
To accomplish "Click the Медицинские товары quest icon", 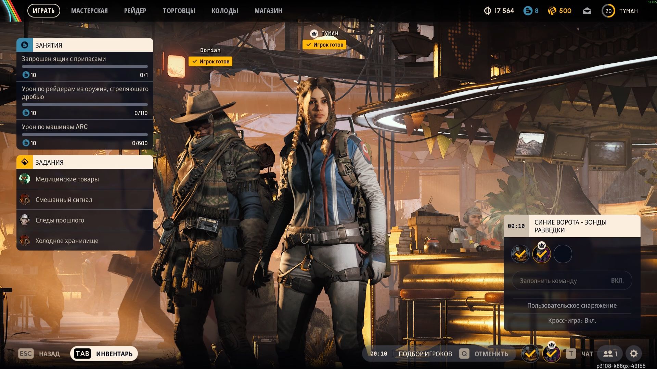I will [24, 179].
